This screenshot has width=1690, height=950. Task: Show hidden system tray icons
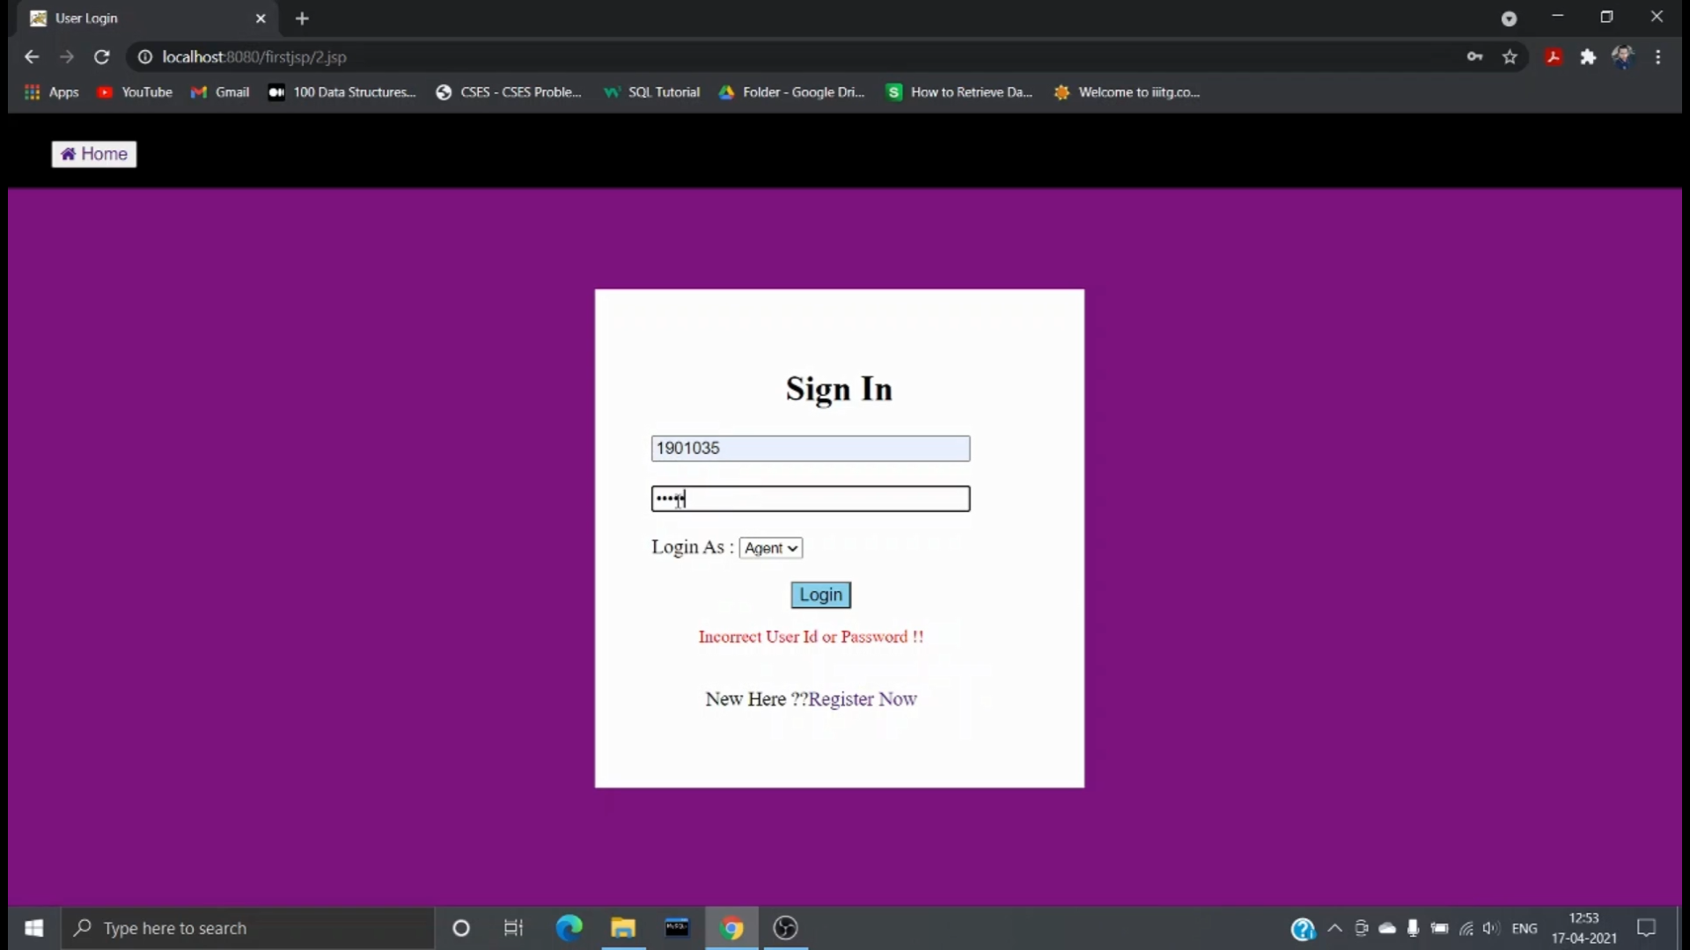click(x=1335, y=928)
